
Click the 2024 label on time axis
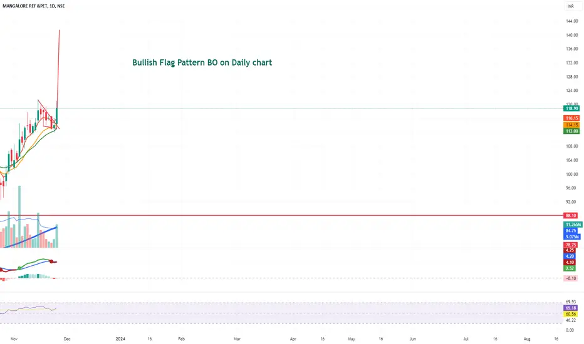[120, 339]
